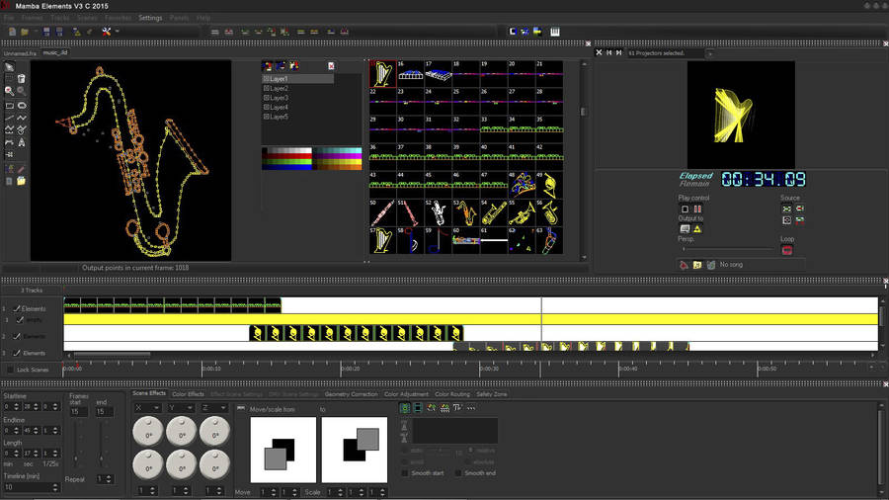Open the X axis dropdown

(x=147, y=407)
